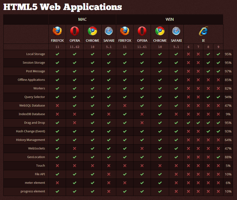
Task: Click IE version 6 column header
Action: tap(189, 47)
